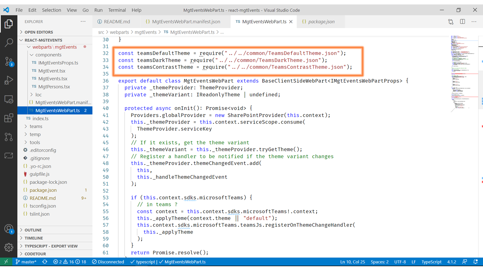The width and height of the screenshot is (483, 271).
Task: Open Source Control view with badge
Action: [9, 61]
